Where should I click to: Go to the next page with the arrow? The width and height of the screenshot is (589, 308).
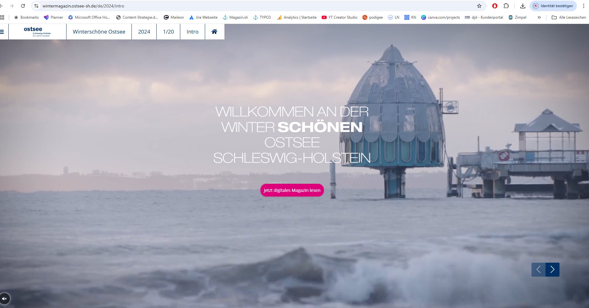pyautogui.click(x=552, y=269)
